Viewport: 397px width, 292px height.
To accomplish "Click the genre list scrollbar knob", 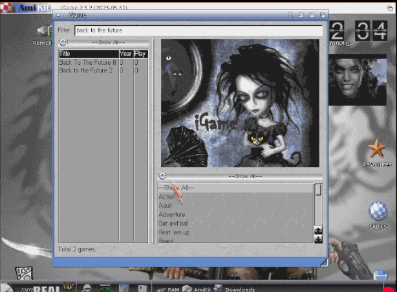I will tap(318, 190).
